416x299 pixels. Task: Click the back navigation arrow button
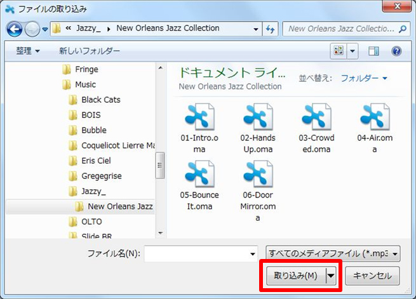15,29
